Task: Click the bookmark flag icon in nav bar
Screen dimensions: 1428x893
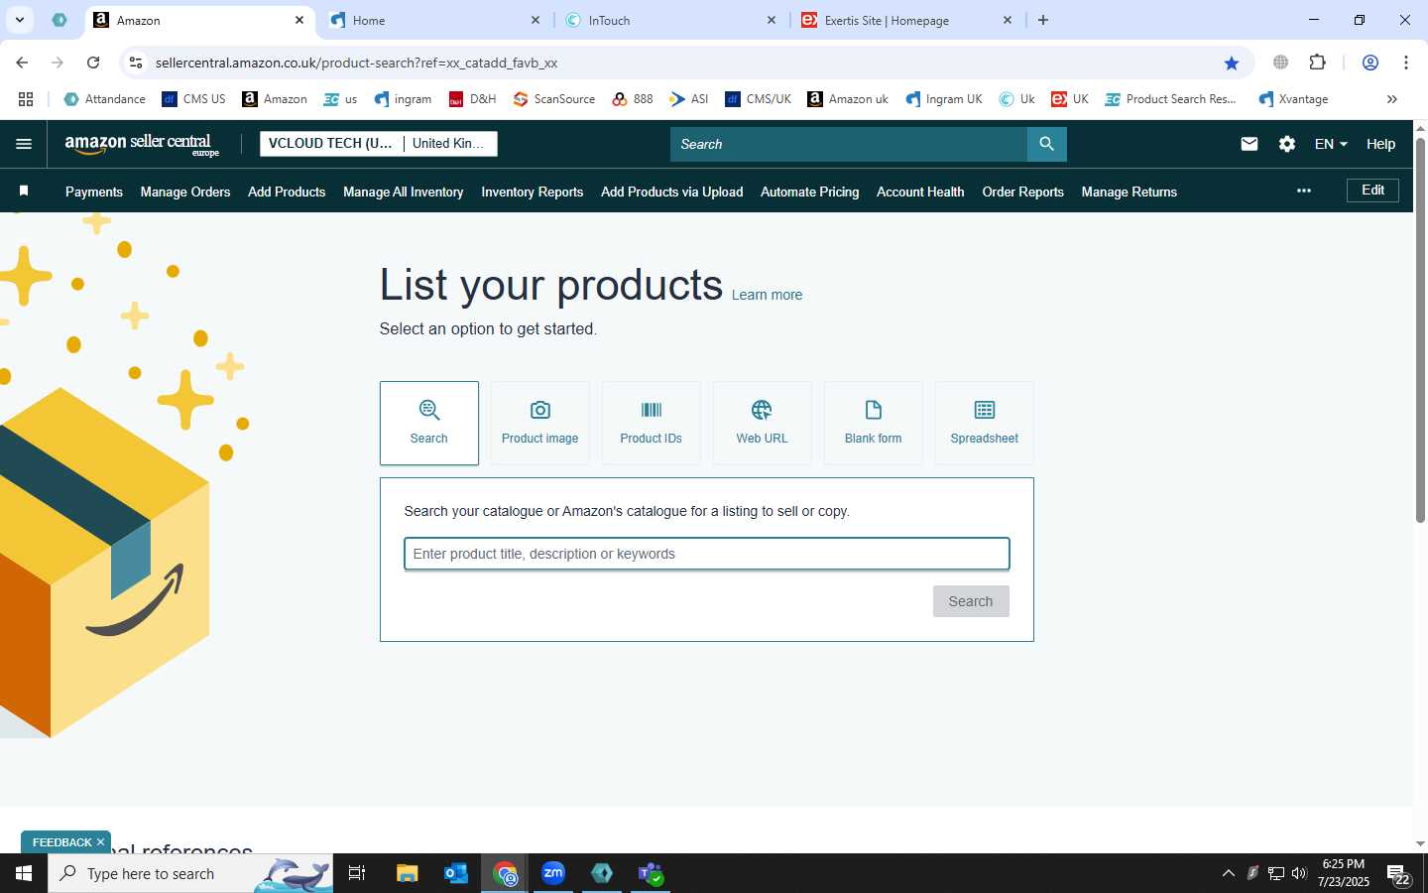Action: pyautogui.click(x=24, y=191)
